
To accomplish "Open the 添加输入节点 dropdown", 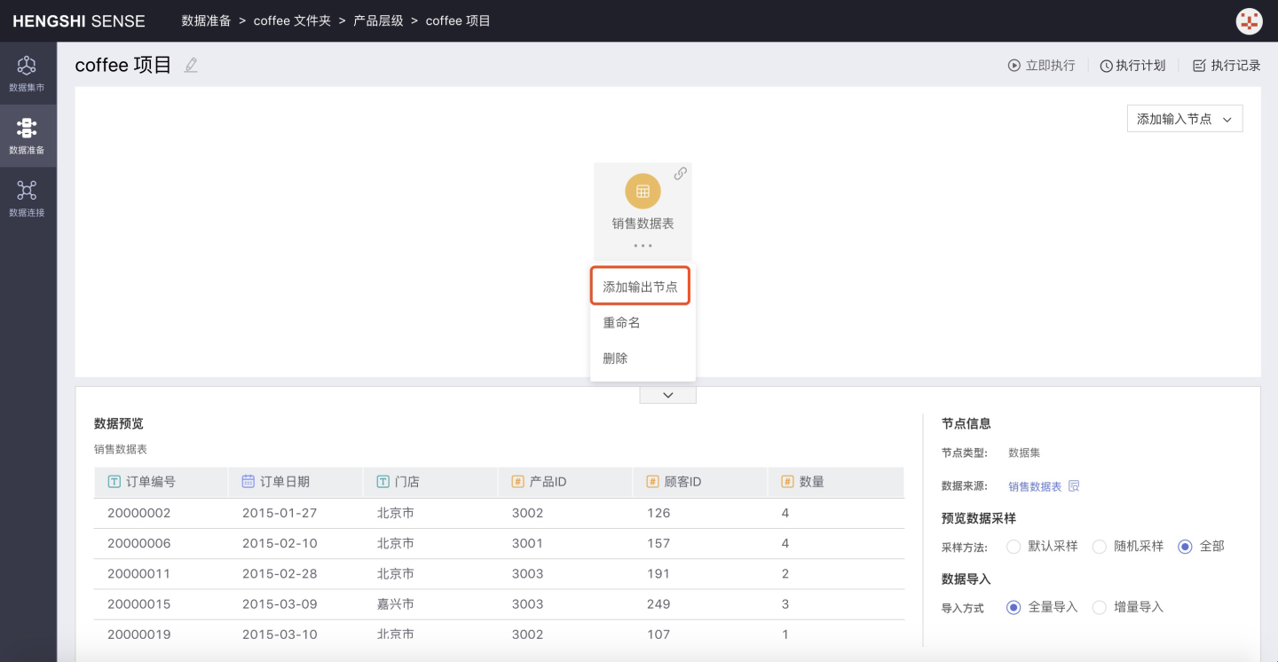I will point(1184,119).
